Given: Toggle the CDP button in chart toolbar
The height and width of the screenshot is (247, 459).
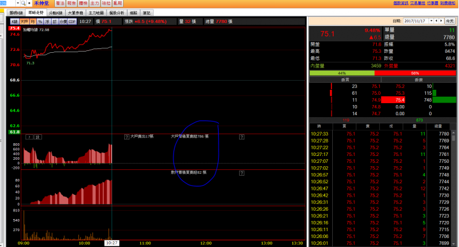Looking at the screenshot, I should pos(72,22).
